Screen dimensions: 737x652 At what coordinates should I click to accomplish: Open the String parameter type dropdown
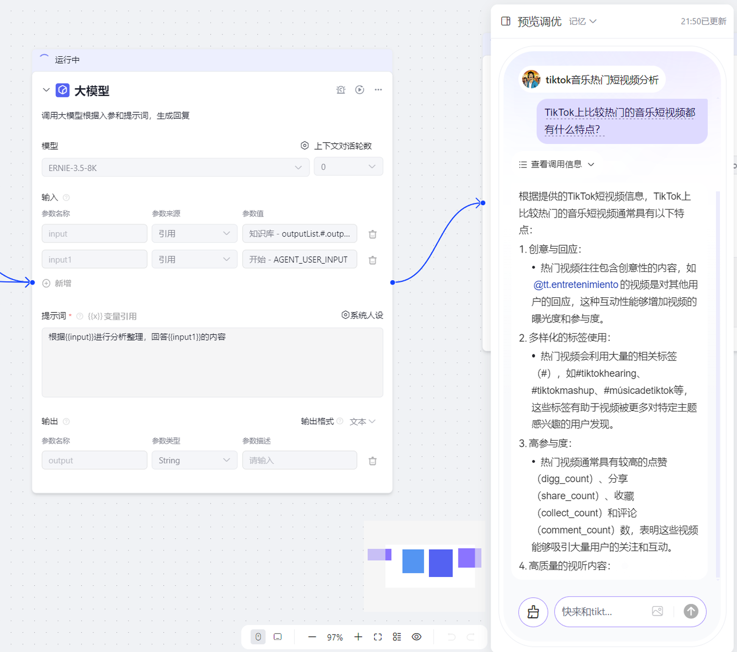194,460
